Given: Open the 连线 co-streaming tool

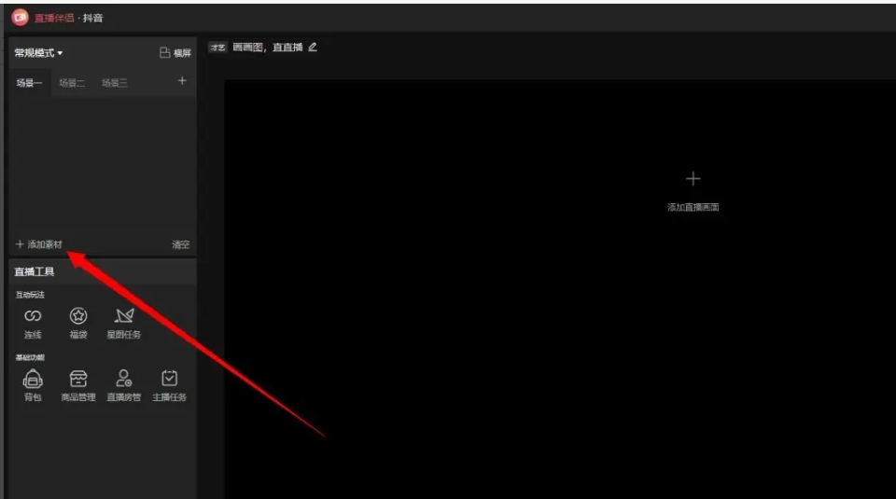Looking at the screenshot, I should [33, 318].
